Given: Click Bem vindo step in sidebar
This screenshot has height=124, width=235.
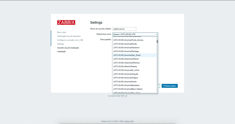Looking at the screenshot, I should (61, 32).
